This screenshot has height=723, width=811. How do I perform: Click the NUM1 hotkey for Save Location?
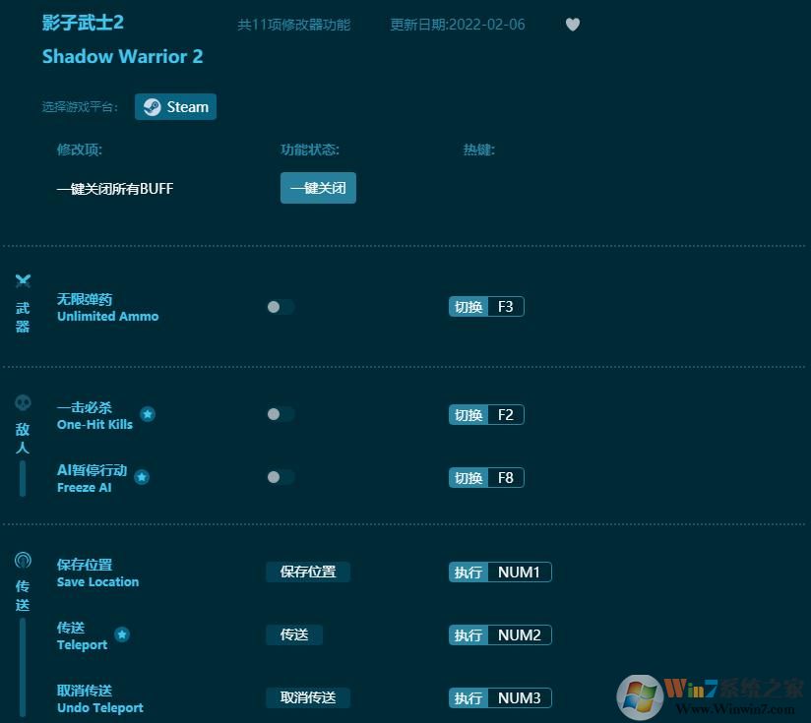coord(521,572)
